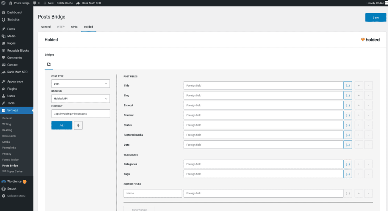This screenshot has width=388, height=211.
Task: Select the General tab
Action: pos(46,27)
